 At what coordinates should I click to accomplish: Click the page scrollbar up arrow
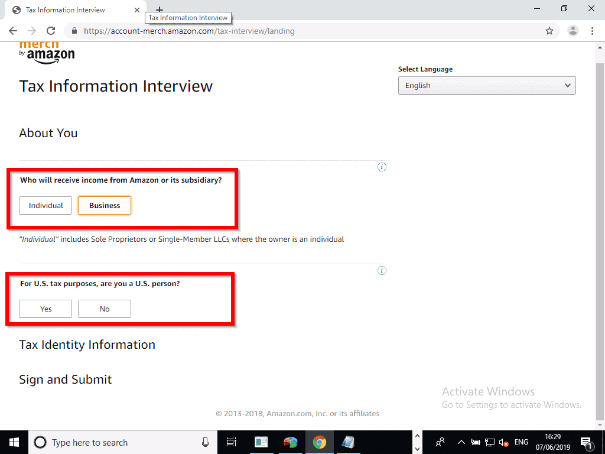pyautogui.click(x=600, y=47)
